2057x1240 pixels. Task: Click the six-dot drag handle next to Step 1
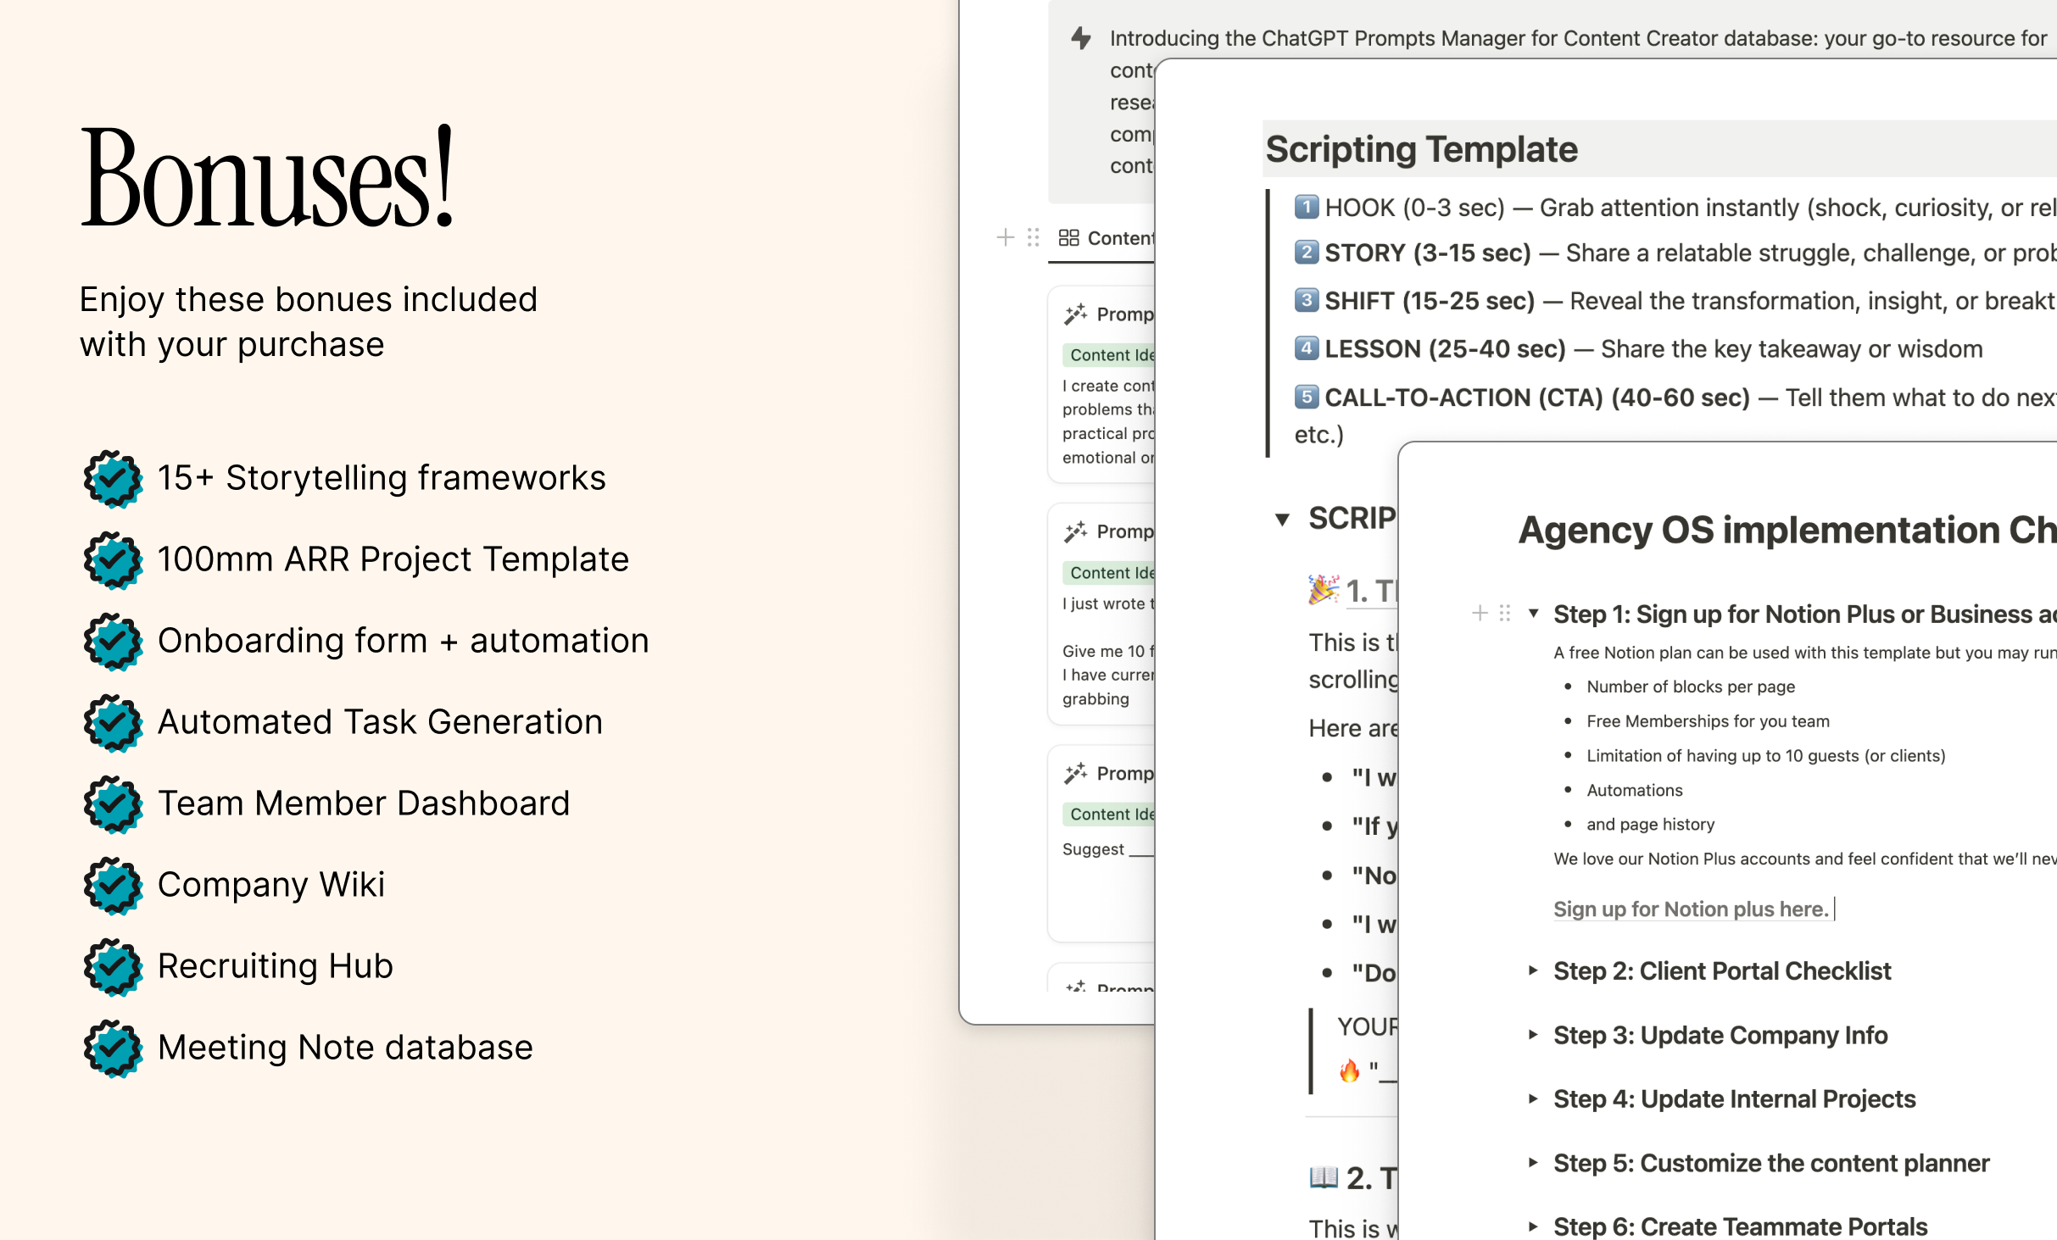click(x=1505, y=613)
